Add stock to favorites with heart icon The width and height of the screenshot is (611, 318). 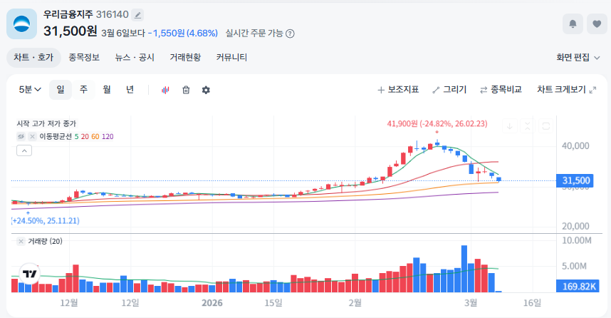(597, 24)
